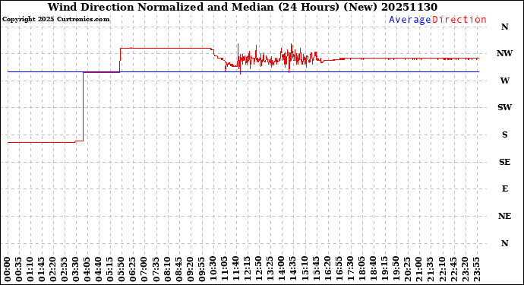524x285 pixels.
Task: Click the '02:55' time axis label
Action: [x=65, y=270]
